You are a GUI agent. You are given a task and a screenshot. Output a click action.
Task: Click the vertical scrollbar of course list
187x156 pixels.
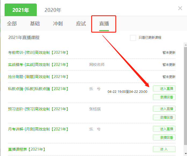click(x=185, y=94)
